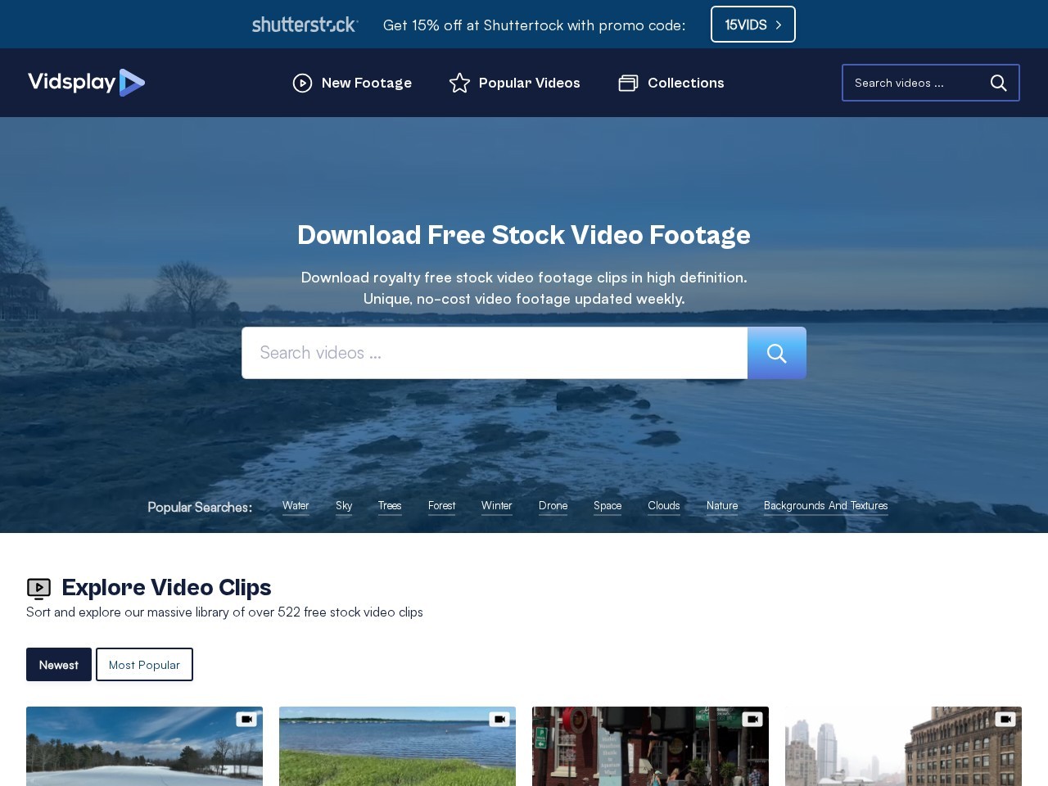Select the Backgrounds And Textures search link
This screenshot has width=1048, height=786.
(825, 506)
